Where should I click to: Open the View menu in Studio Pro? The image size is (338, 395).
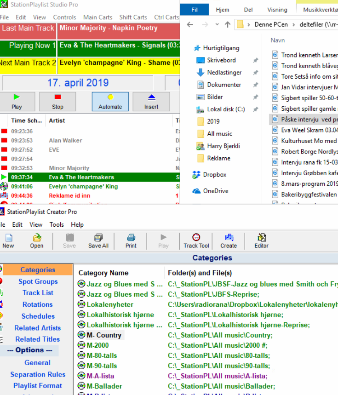[40, 17]
